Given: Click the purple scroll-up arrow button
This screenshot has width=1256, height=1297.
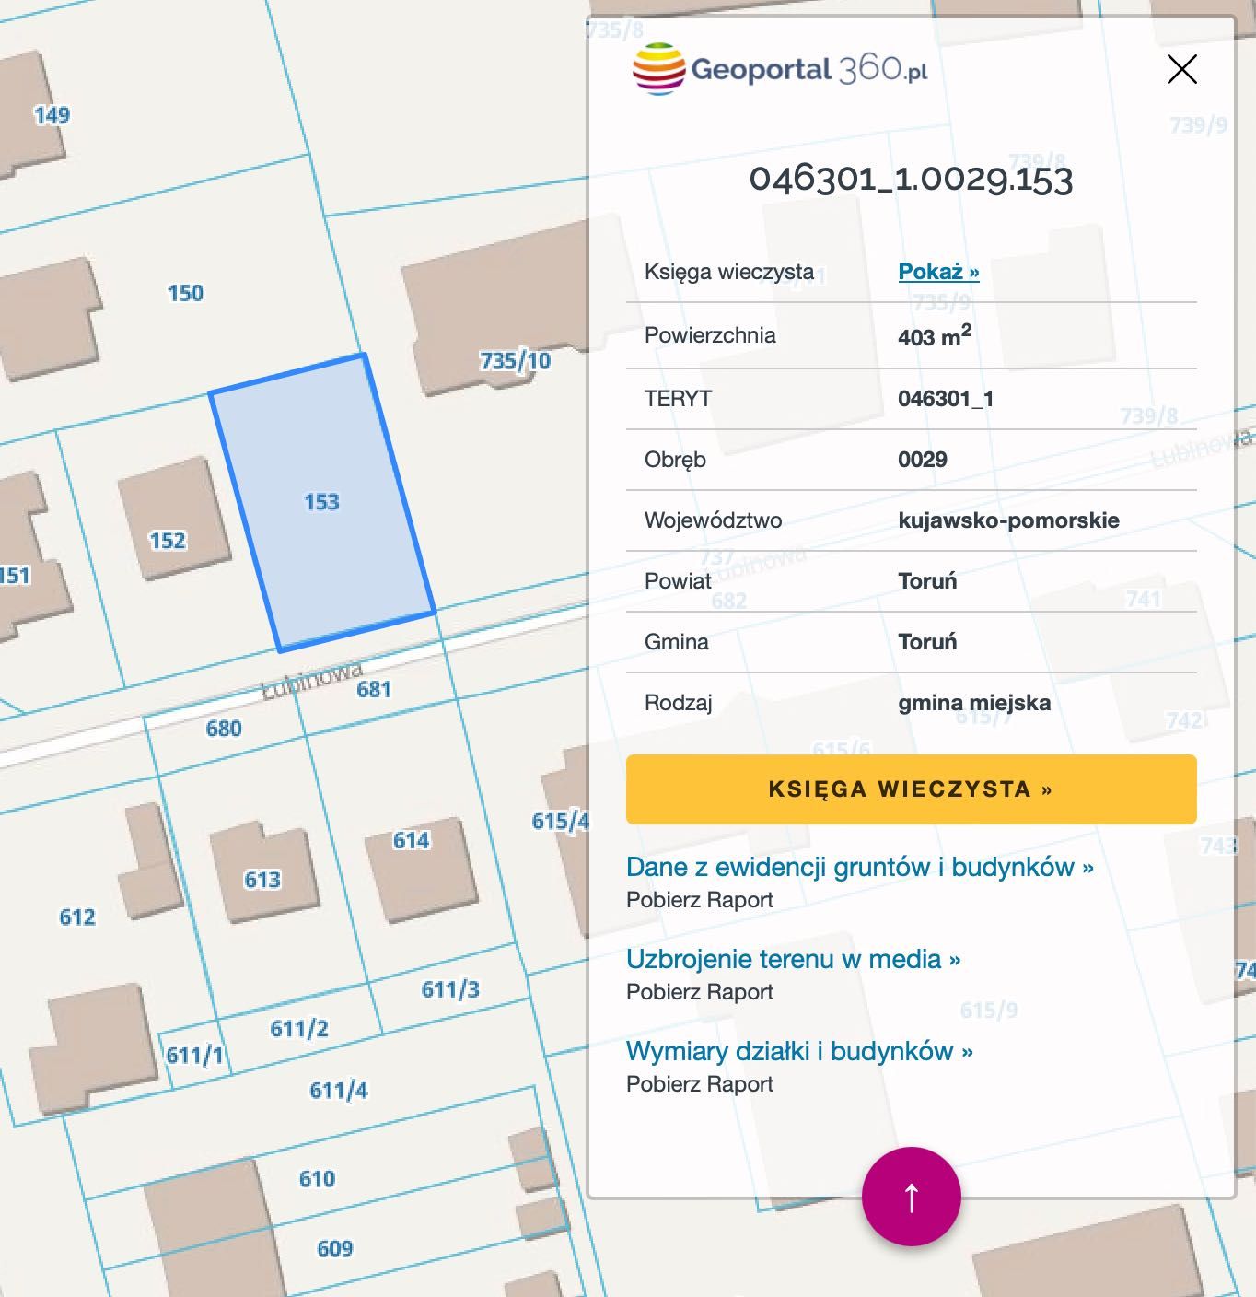Looking at the screenshot, I should tap(912, 1197).
